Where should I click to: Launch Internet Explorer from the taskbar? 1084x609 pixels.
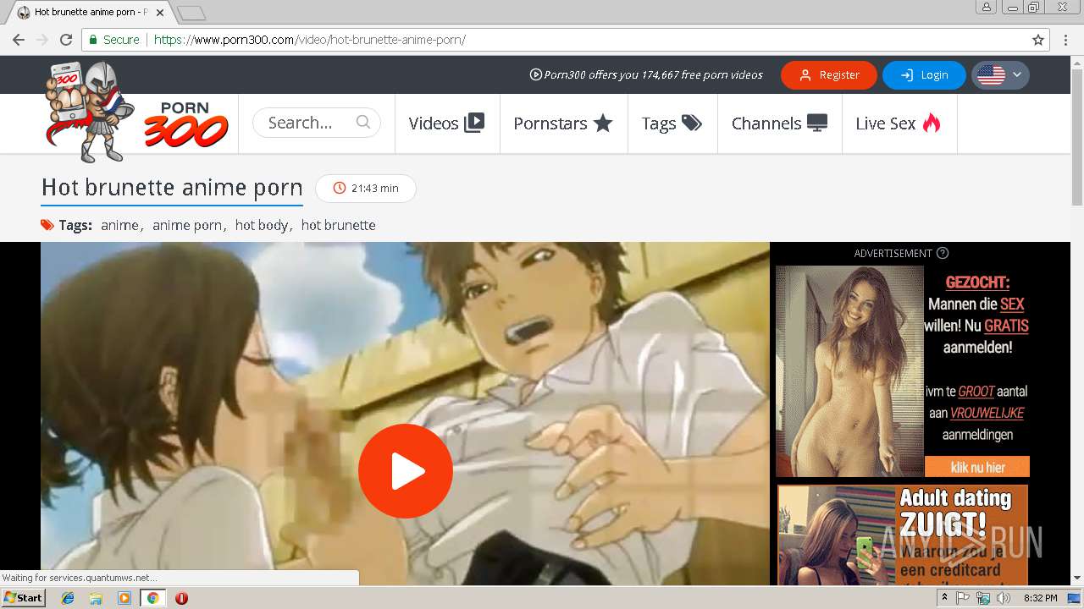[68, 598]
